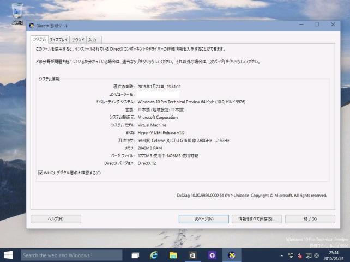Switch to the サウンド tab
This screenshot has width=350, height=262.
78,40
